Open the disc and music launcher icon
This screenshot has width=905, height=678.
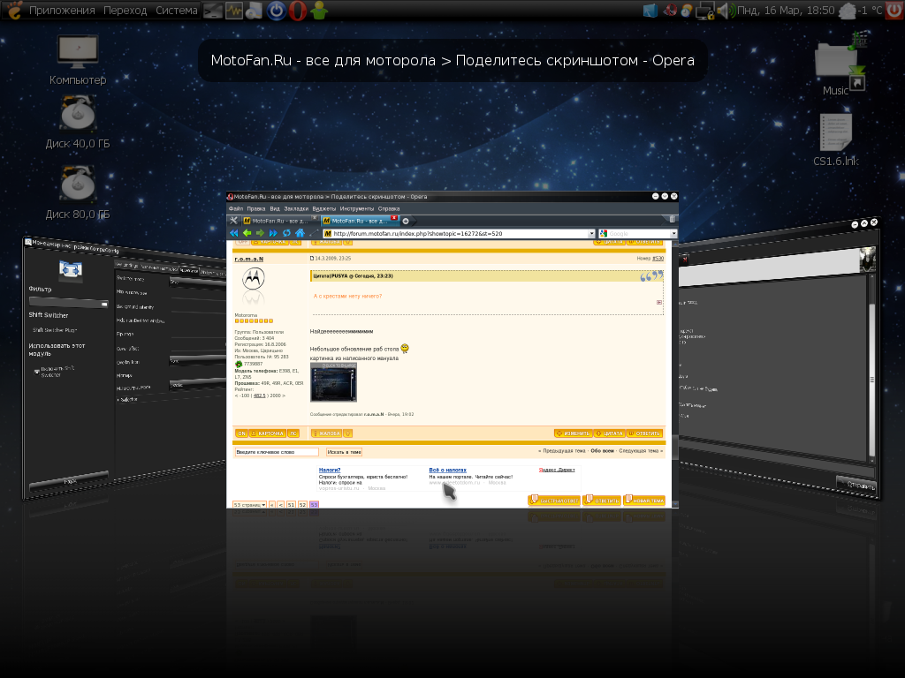pos(254,11)
